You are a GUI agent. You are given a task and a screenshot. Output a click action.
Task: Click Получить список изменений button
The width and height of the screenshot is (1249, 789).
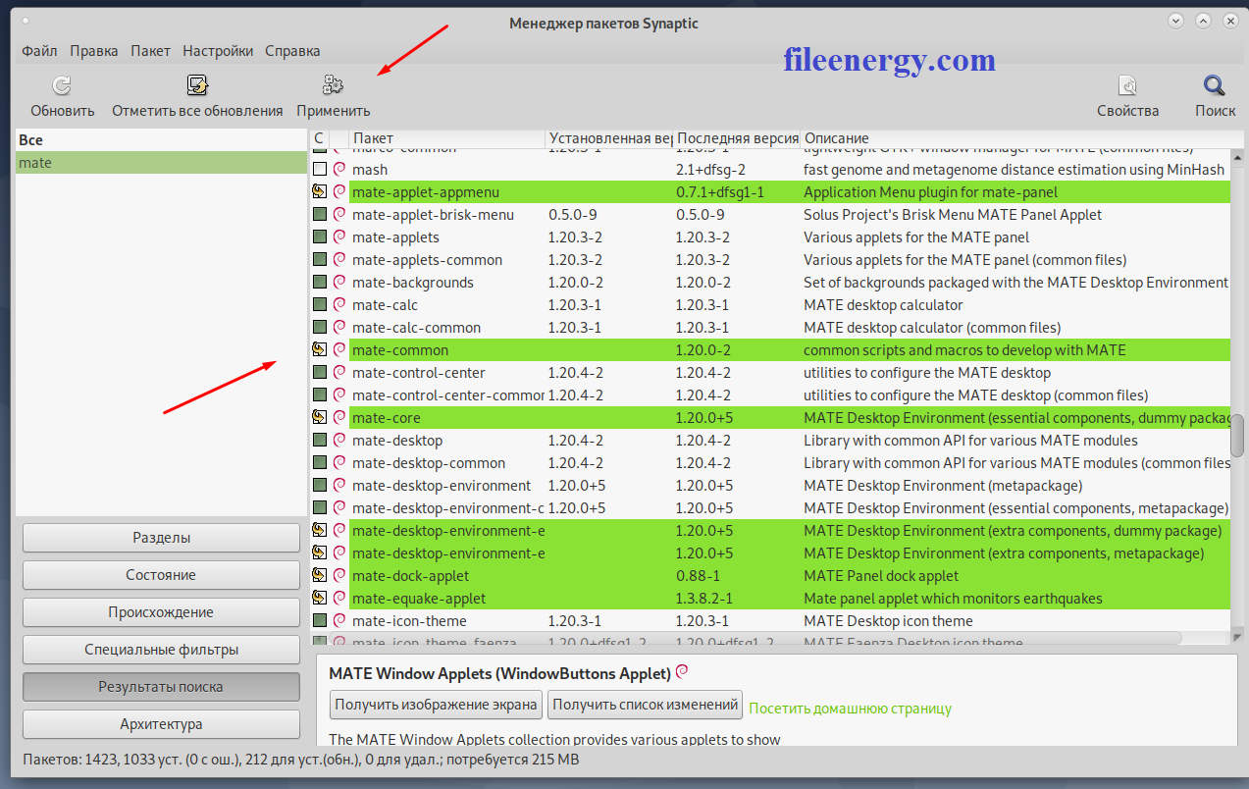(x=645, y=704)
